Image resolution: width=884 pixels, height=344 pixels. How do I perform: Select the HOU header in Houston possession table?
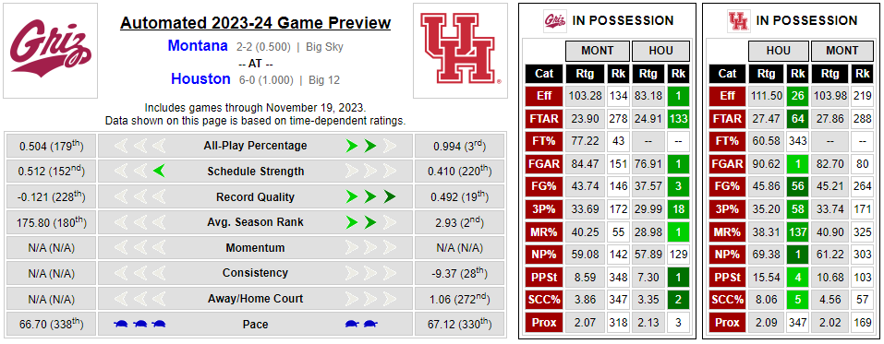pos(778,51)
